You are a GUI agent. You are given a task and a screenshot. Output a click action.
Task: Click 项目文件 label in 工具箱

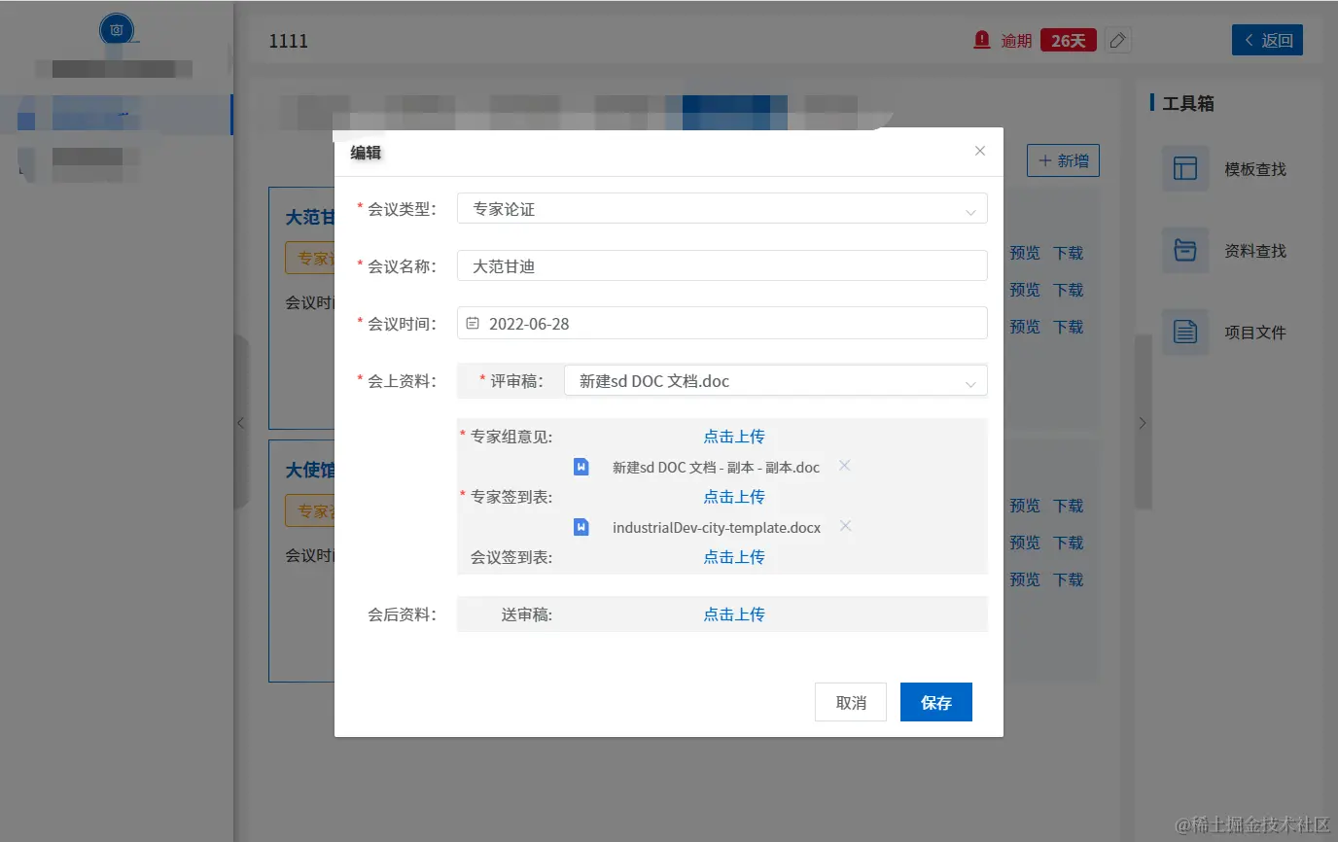click(x=1255, y=333)
